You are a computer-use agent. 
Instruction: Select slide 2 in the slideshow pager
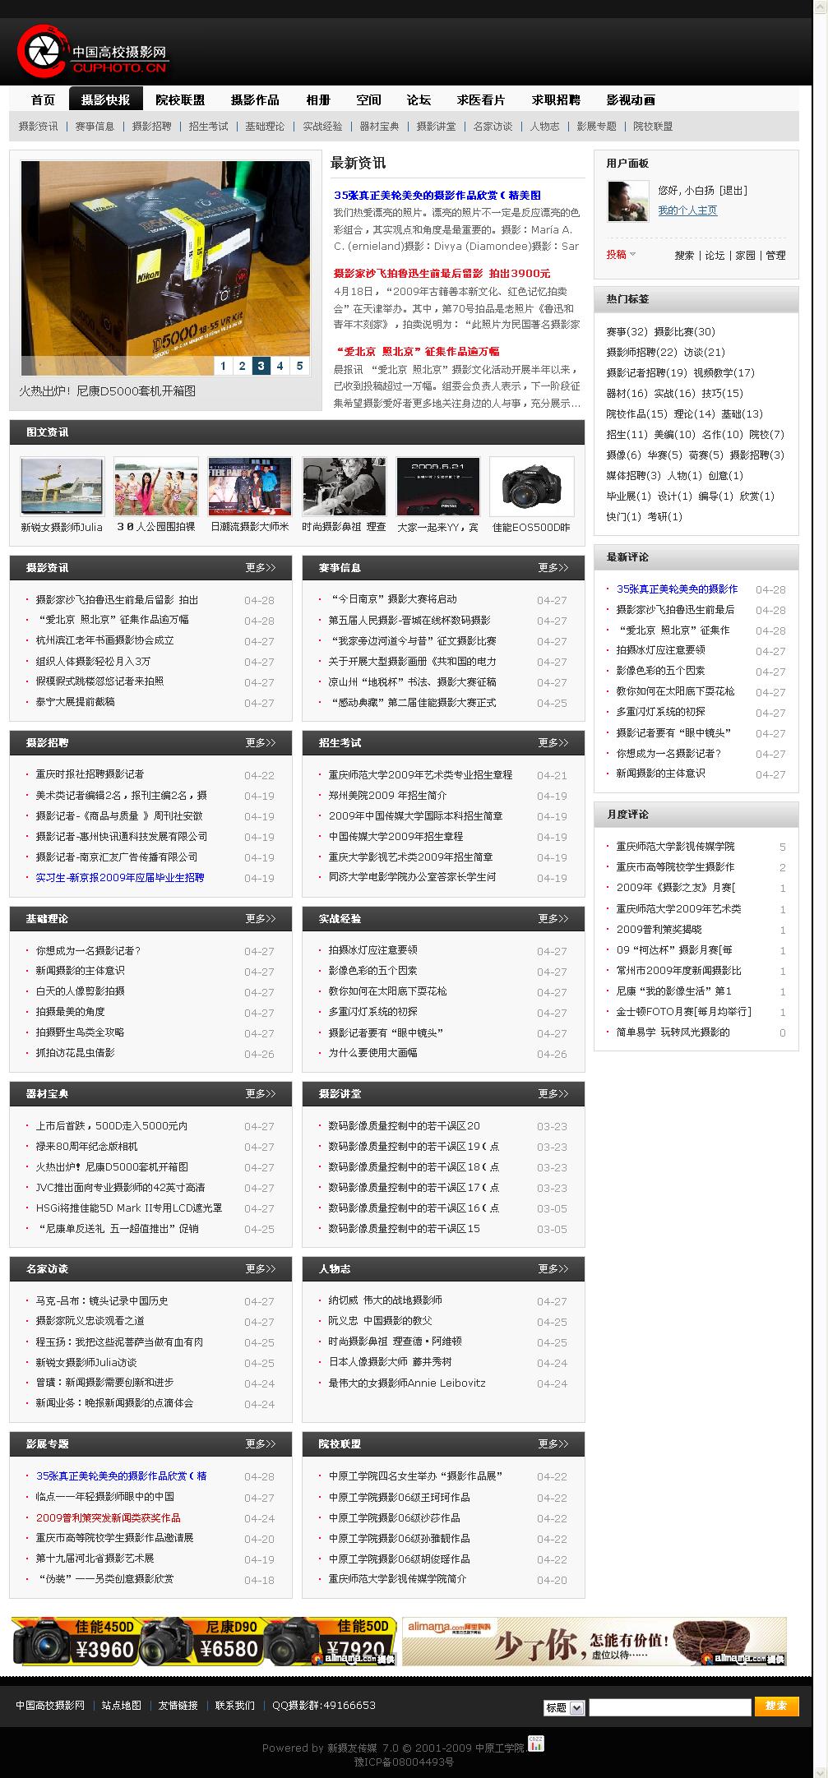242,366
